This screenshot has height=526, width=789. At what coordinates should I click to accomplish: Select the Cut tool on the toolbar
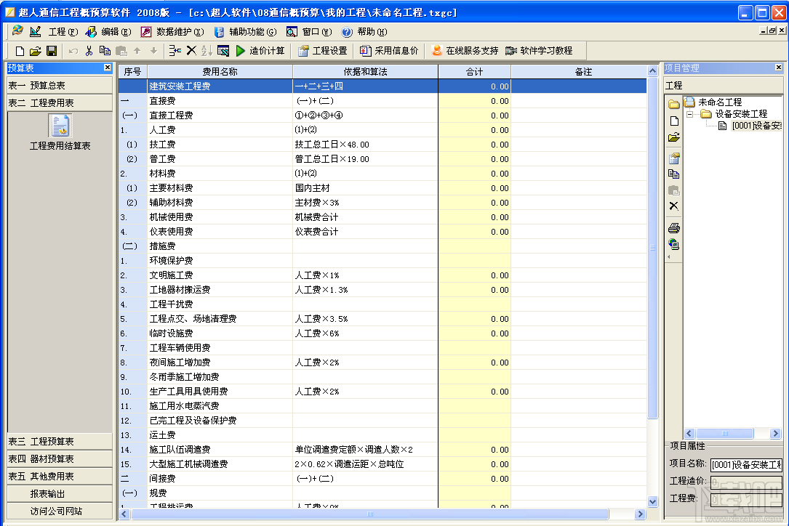click(90, 51)
